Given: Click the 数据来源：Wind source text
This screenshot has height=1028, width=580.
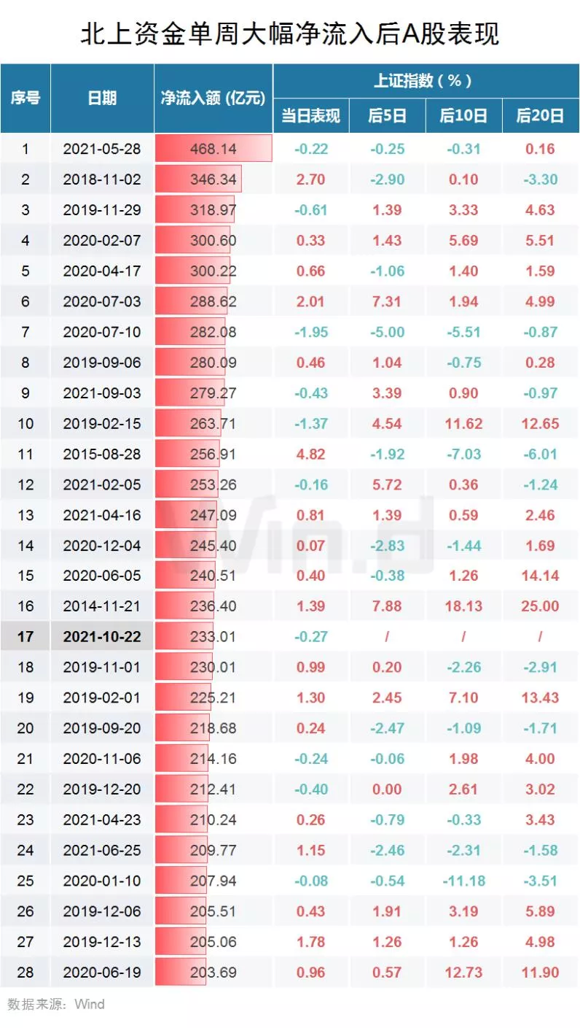Looking at the screenshot, I should [x=56, y=1004].
